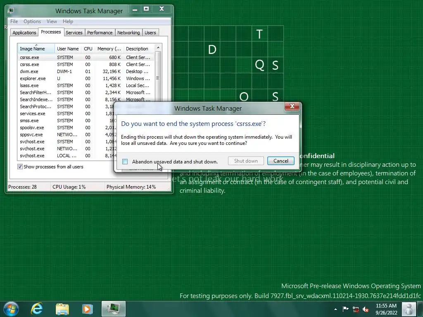Sort by User Name column header
423x317 pixels.
tap(68, 49)
